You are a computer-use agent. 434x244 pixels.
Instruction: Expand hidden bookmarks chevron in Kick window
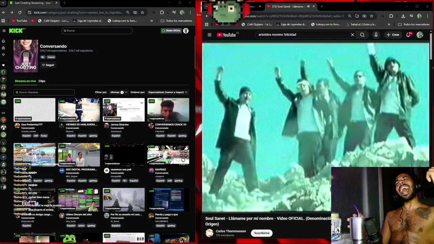tap(152, 21)
